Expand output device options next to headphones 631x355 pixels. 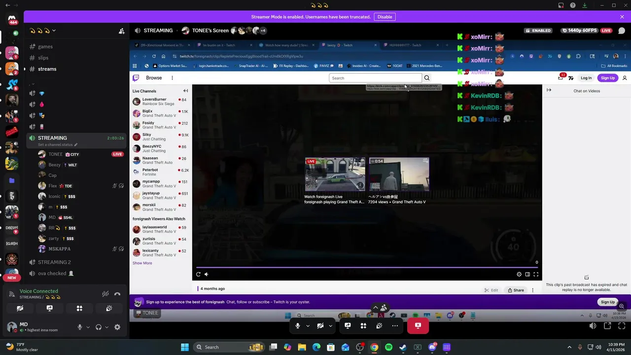(106, 327)
